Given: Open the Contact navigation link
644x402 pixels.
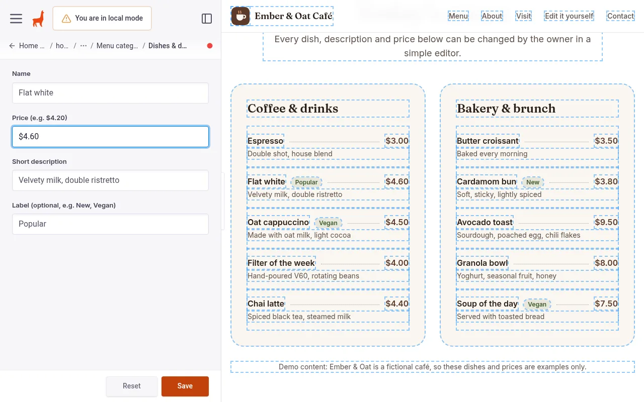Looking at the screenshot, I should (x=620, y=16).
